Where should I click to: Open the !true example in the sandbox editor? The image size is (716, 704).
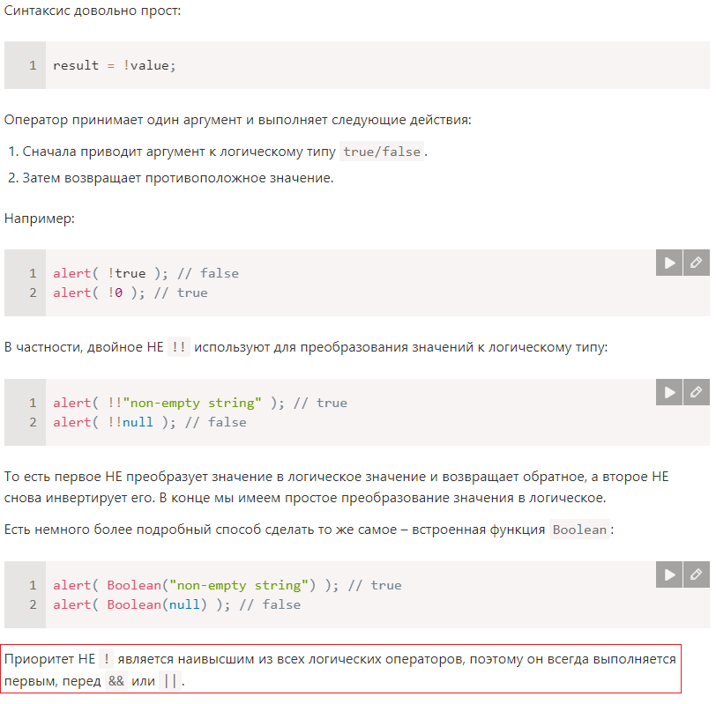point(697,263)
